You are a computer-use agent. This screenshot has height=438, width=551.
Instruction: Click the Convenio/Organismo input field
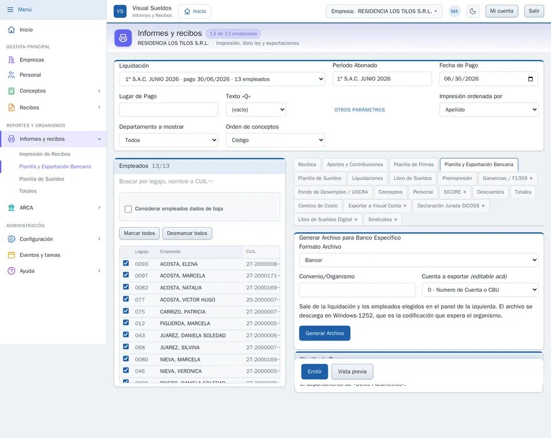[358, 290]
